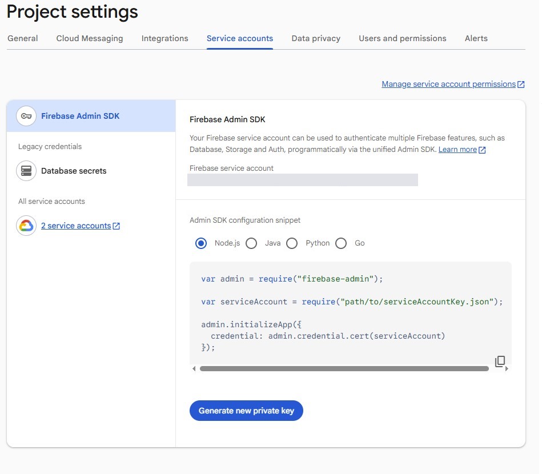Click the Database secrets storage icon
Image resolution: width=542 pixels, height=474 pixels.
[26, 171]
